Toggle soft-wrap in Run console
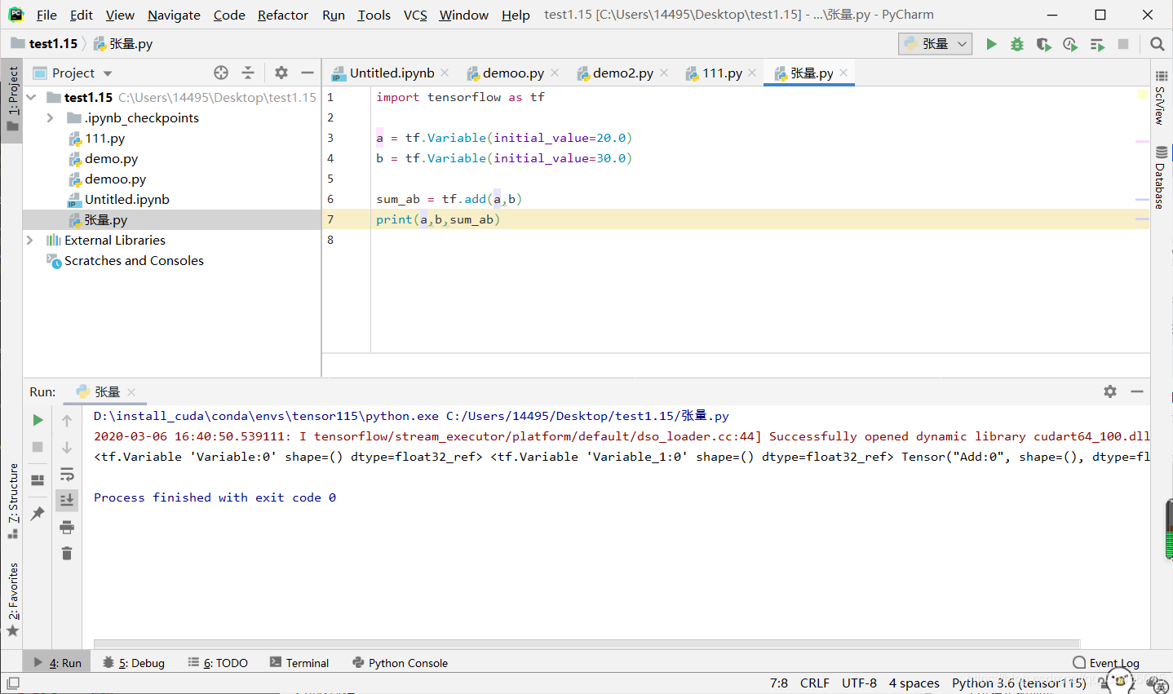This screenshot has height=694, width=1173. [67, 474]
